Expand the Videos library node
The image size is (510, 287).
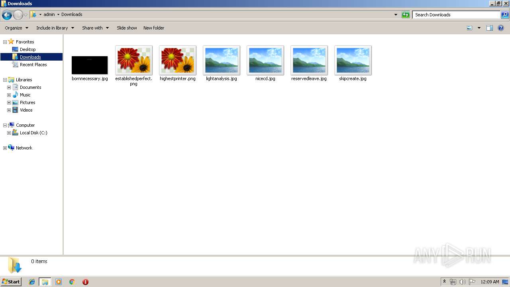9,110
